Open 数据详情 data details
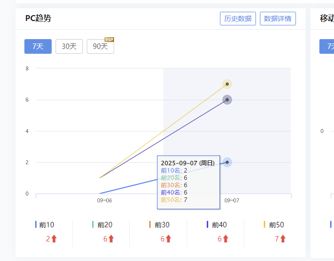 pyautogui.click(x=278, y=19)
